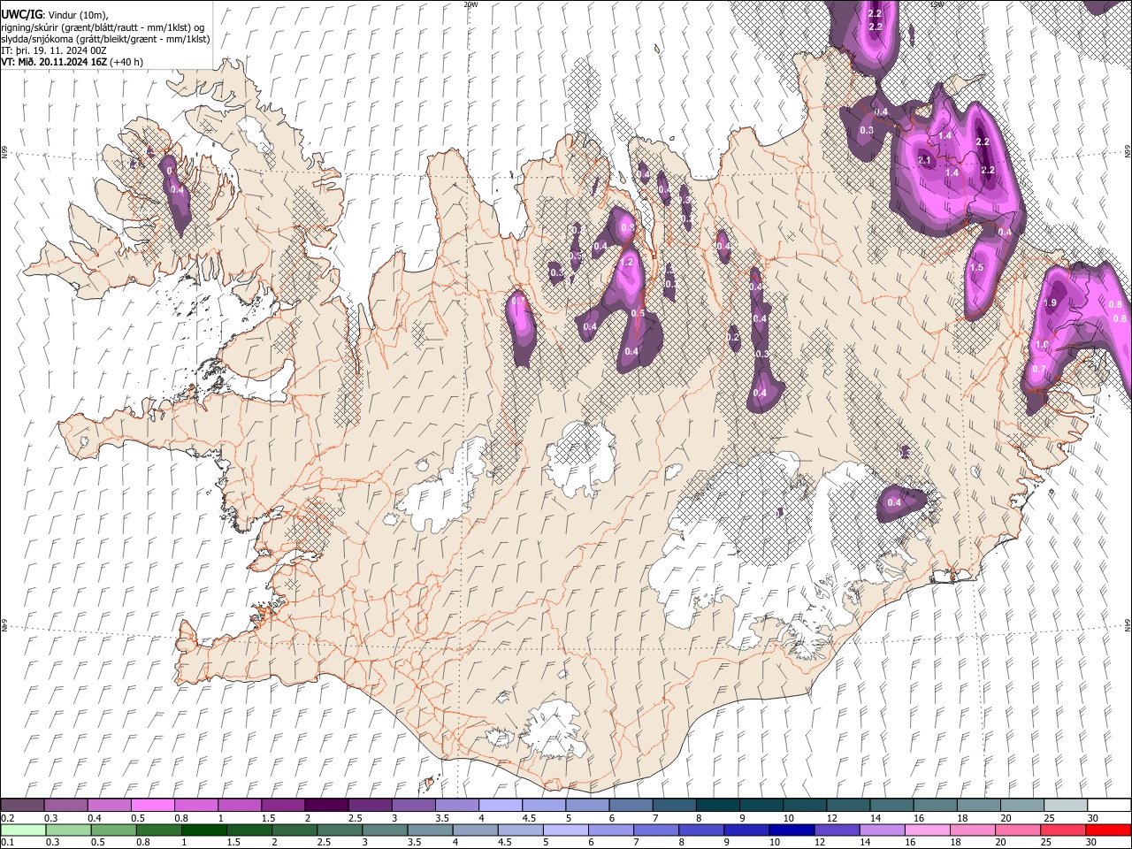Click the '0.2' label under the upper scale
Viewport: 1132px width, 849px height.
click(x=7, y=818)
